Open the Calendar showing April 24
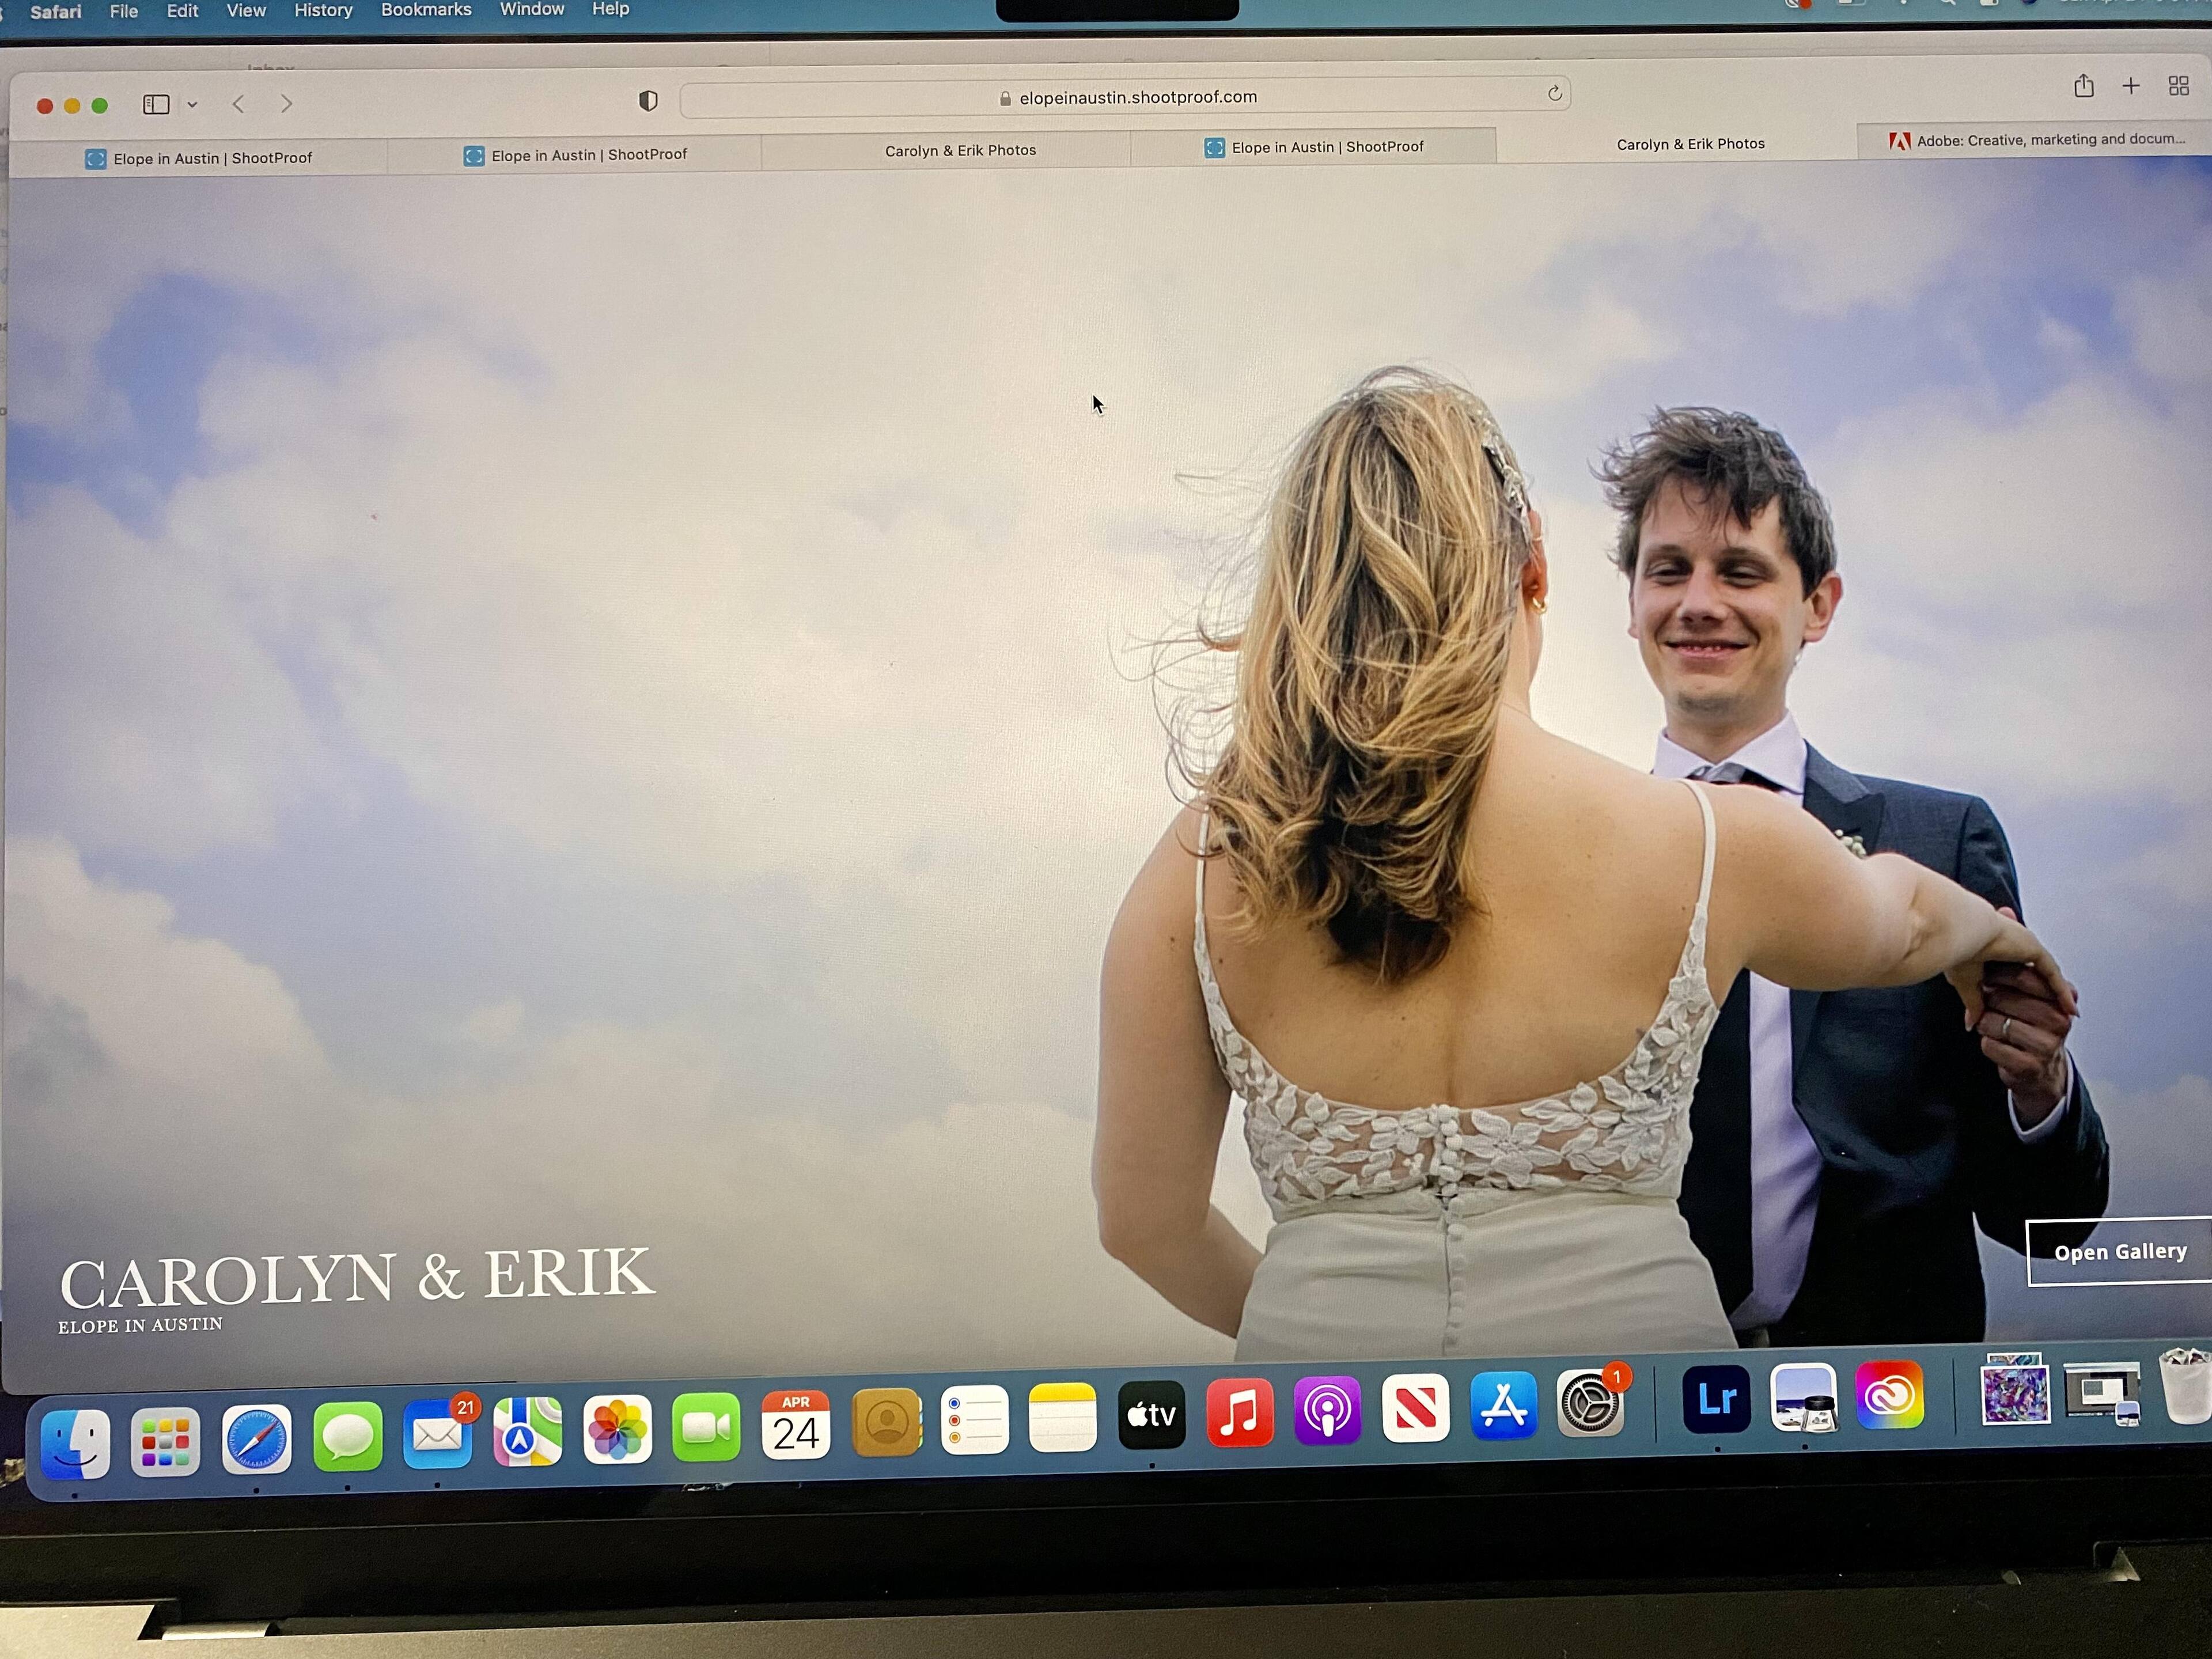2212x1659 pixels. 795,1425
